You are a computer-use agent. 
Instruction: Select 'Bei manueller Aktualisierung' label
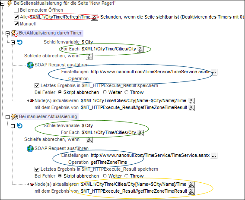pyautogui.click(x=48, y=116)
